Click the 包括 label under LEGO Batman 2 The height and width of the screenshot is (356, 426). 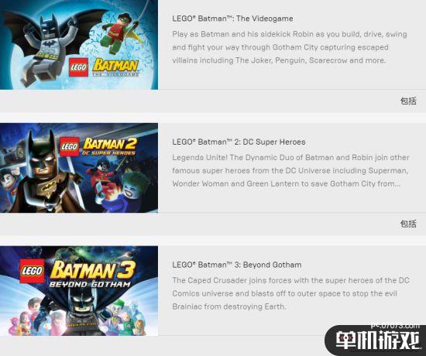point(408,224)
